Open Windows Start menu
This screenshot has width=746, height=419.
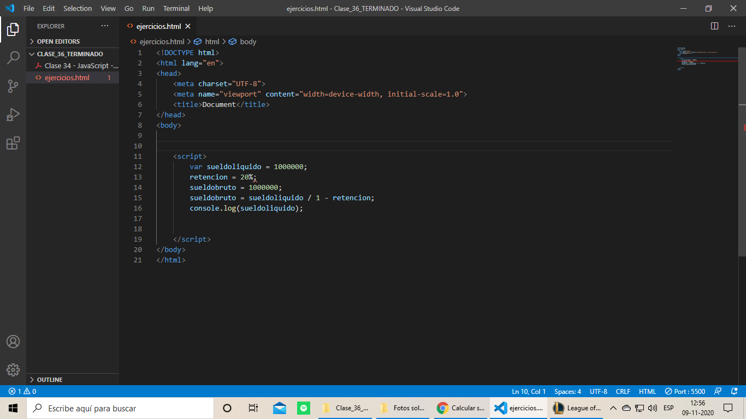click(13, 408)
